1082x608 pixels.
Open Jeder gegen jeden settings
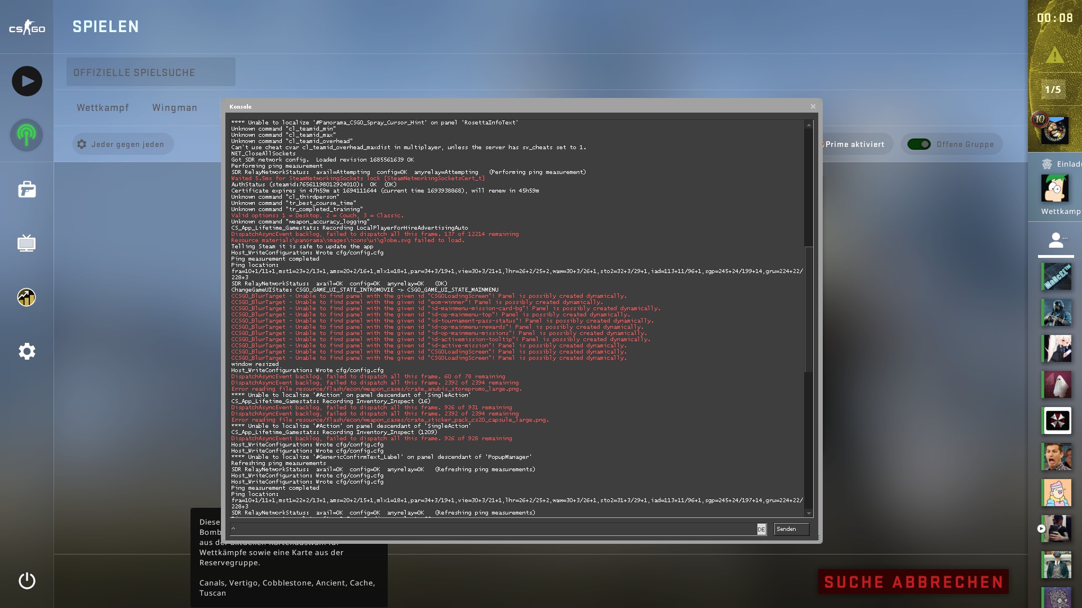122,145
